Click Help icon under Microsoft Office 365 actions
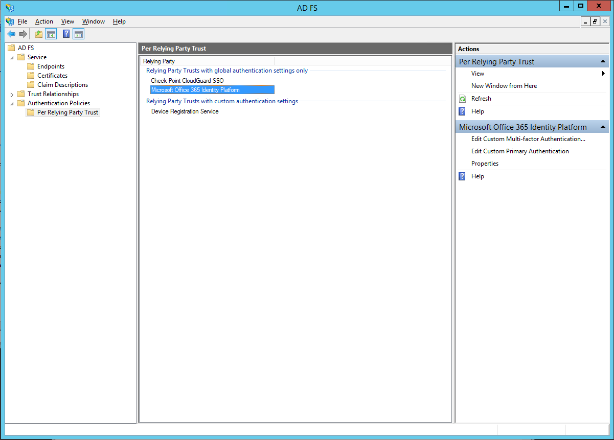Screen dimensions: 614x440 [462, 176]
